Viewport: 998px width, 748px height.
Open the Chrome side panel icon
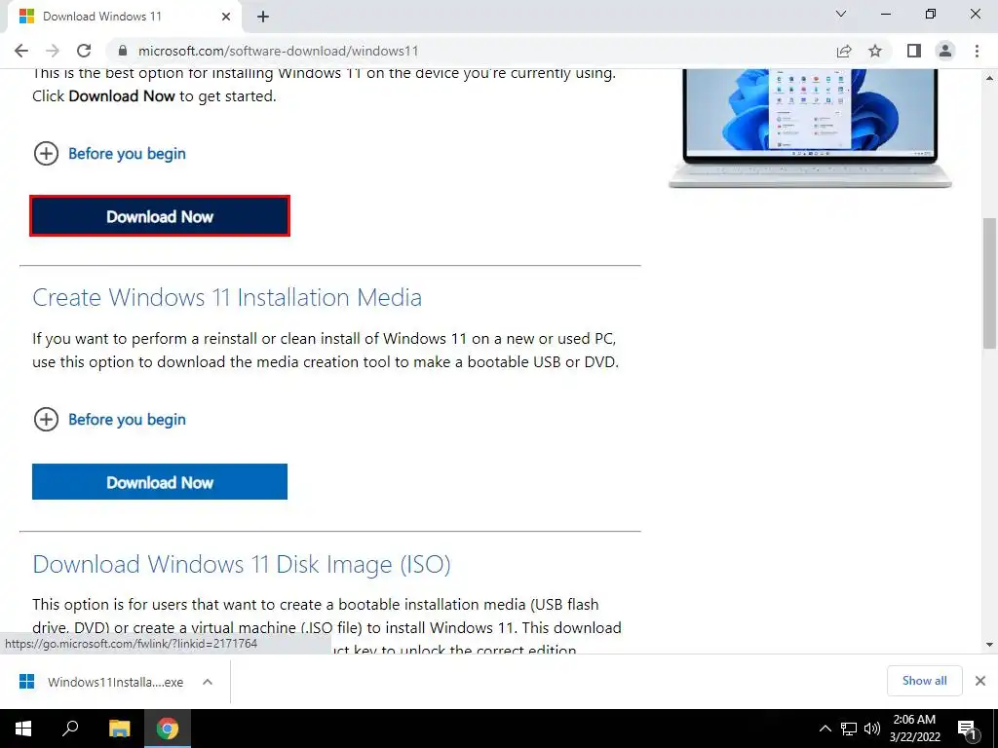click(914, 51)
